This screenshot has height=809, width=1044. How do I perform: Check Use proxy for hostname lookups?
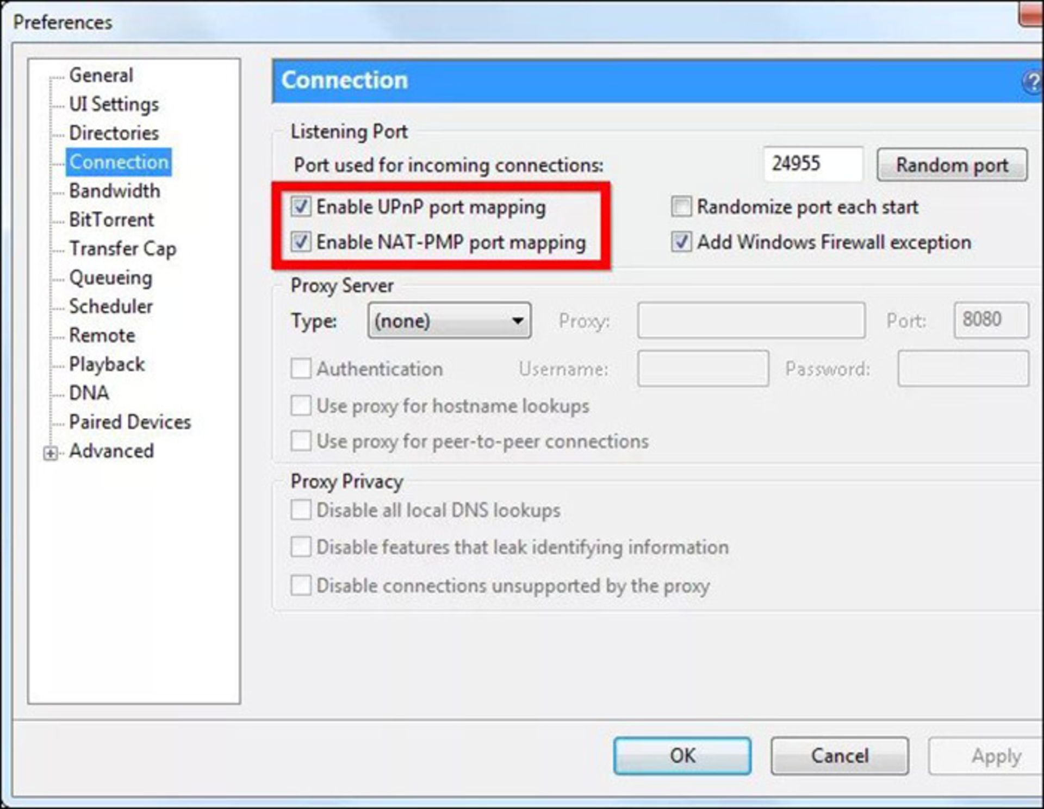[x=301, y=406]
